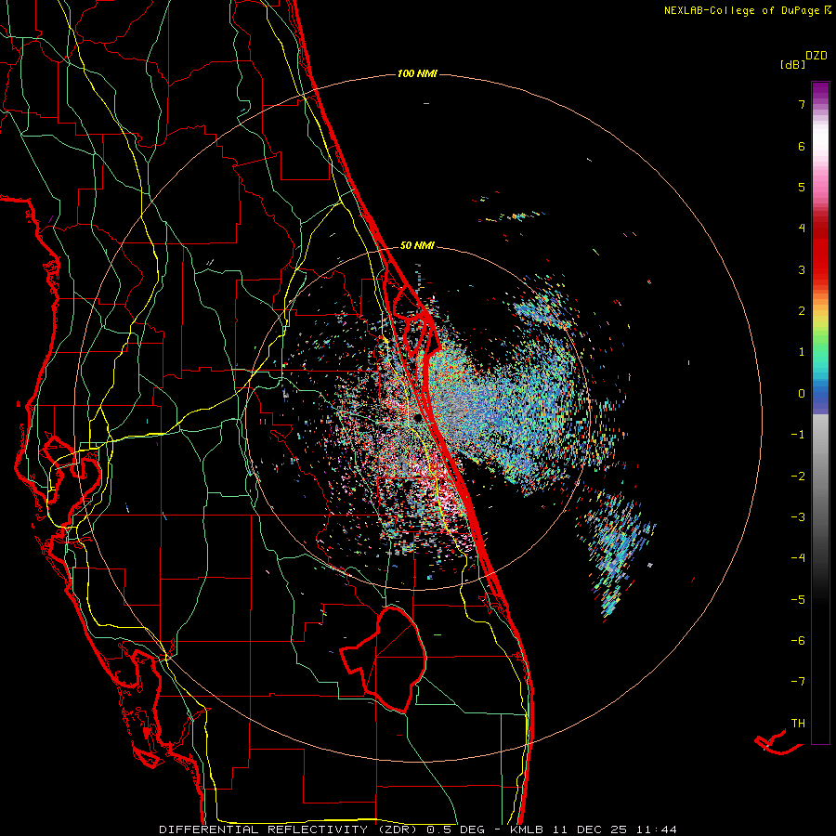836x836 pixels.
Task: Click the 0 value on the color scale
Action: click(x=802, y=394)
